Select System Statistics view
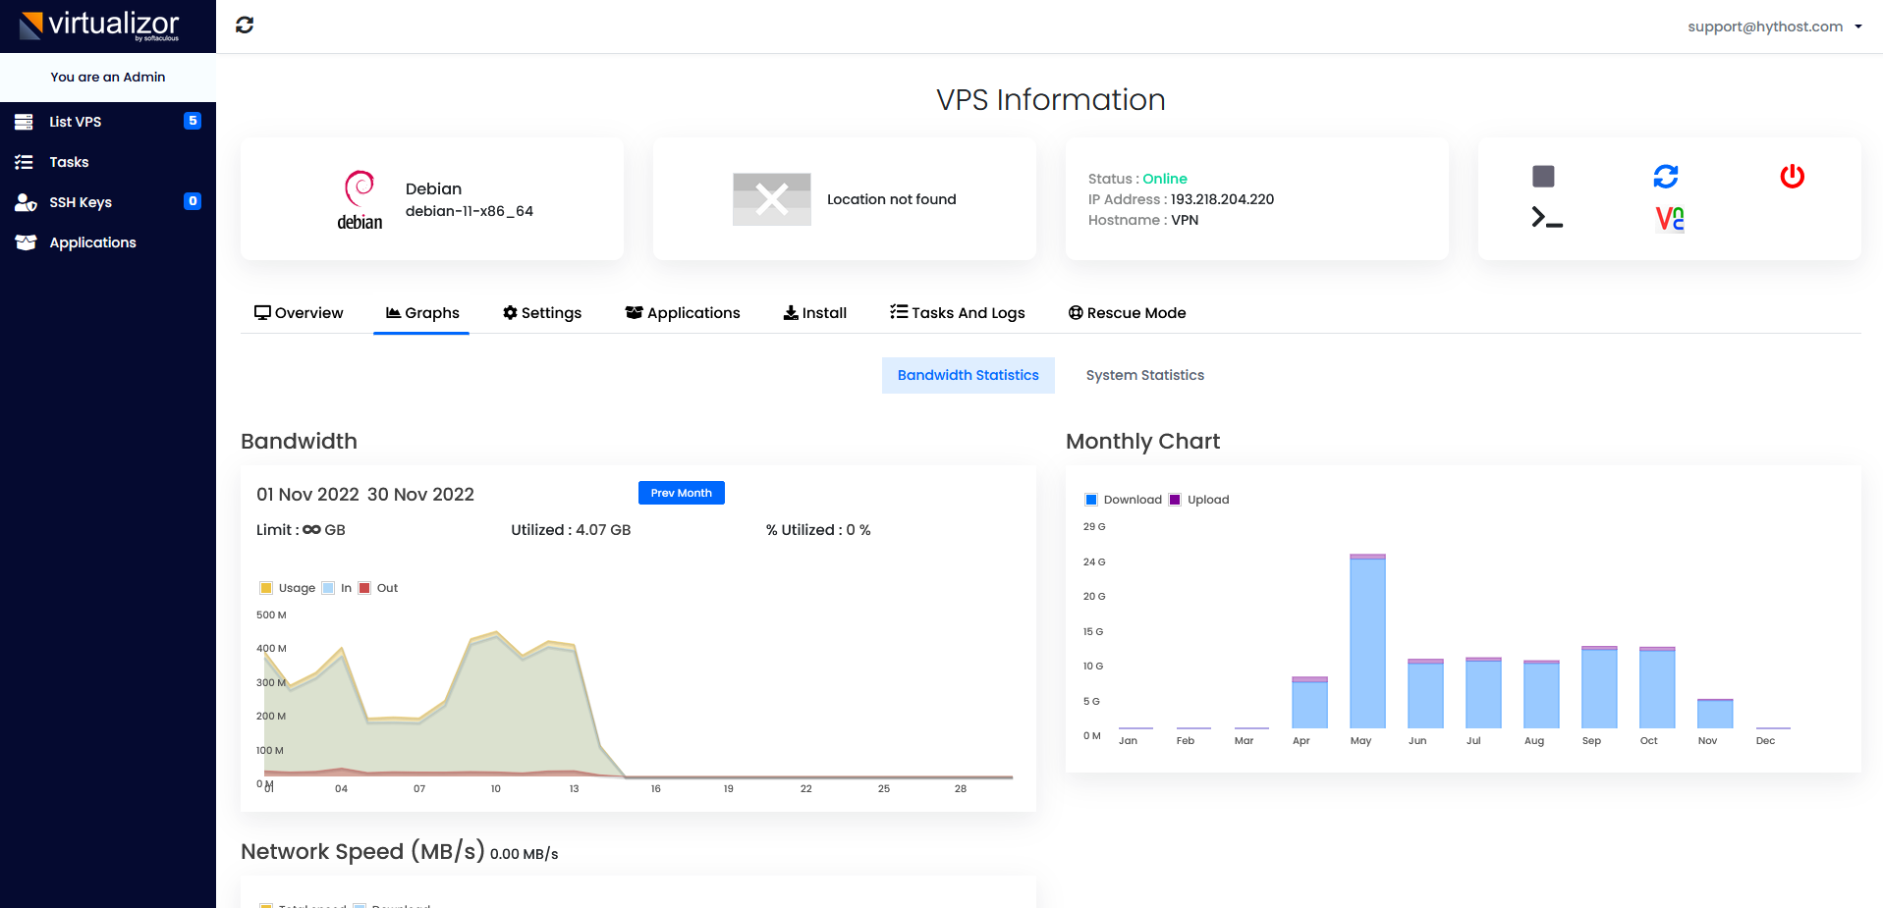Viewport: 1883px width, 908px height. click(x=1144, y=375)
